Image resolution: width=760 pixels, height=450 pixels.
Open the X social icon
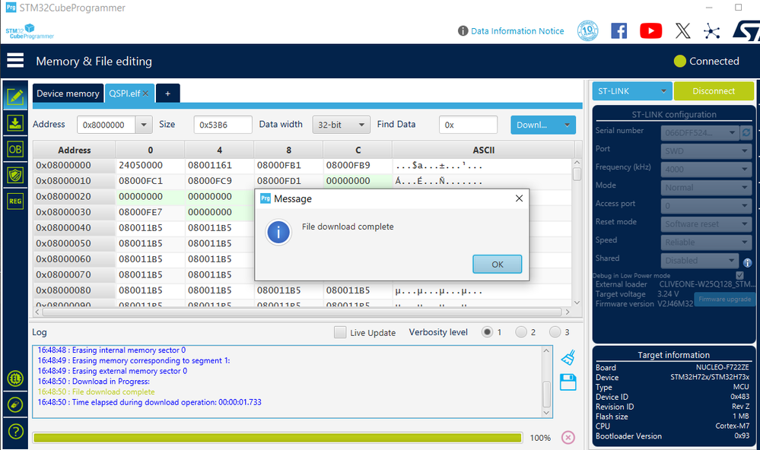(x=682, y=31)
